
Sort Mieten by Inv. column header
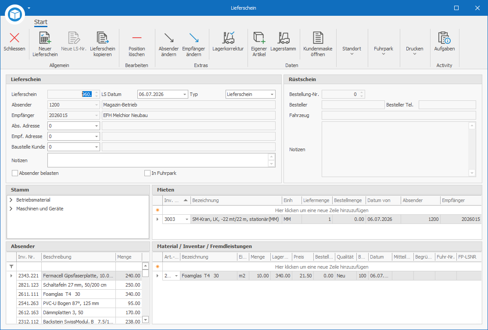[x=176, y=200]
